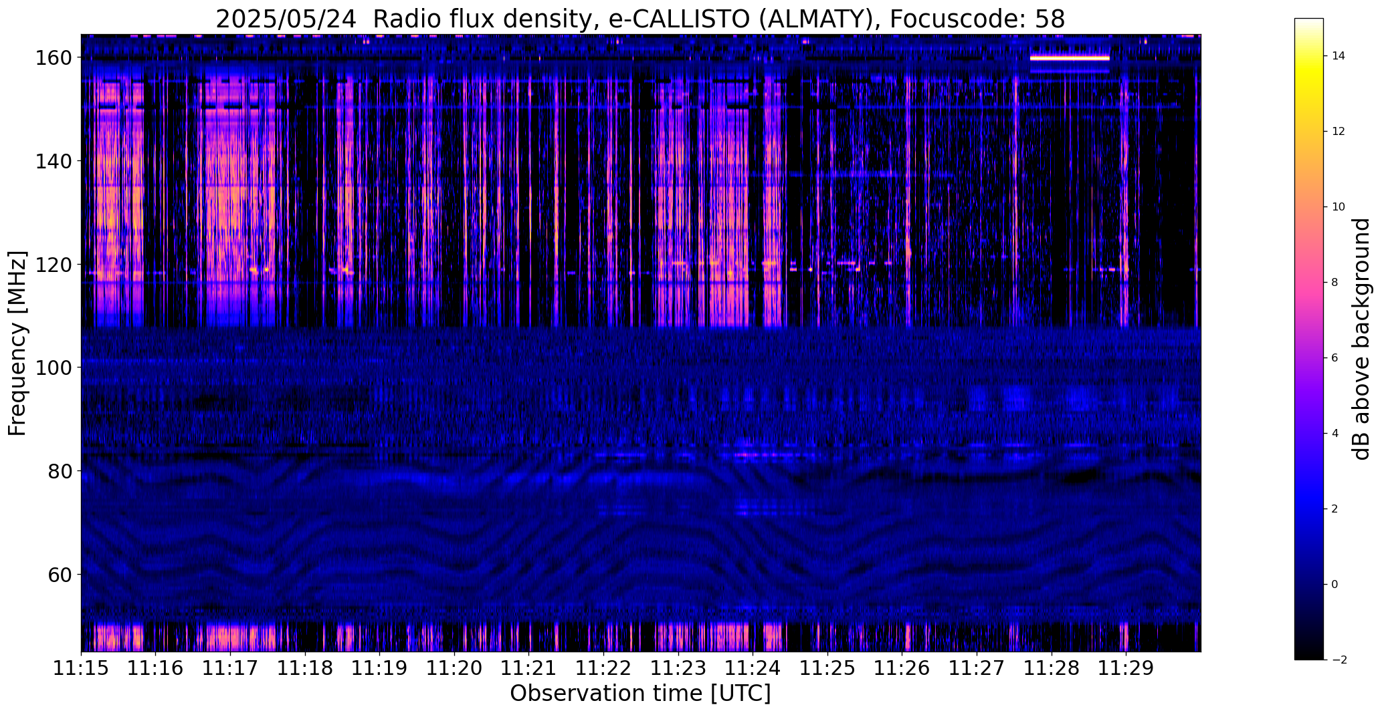Click the colorbar tick label 12

pyautogui.click(x=1339, y=132)
